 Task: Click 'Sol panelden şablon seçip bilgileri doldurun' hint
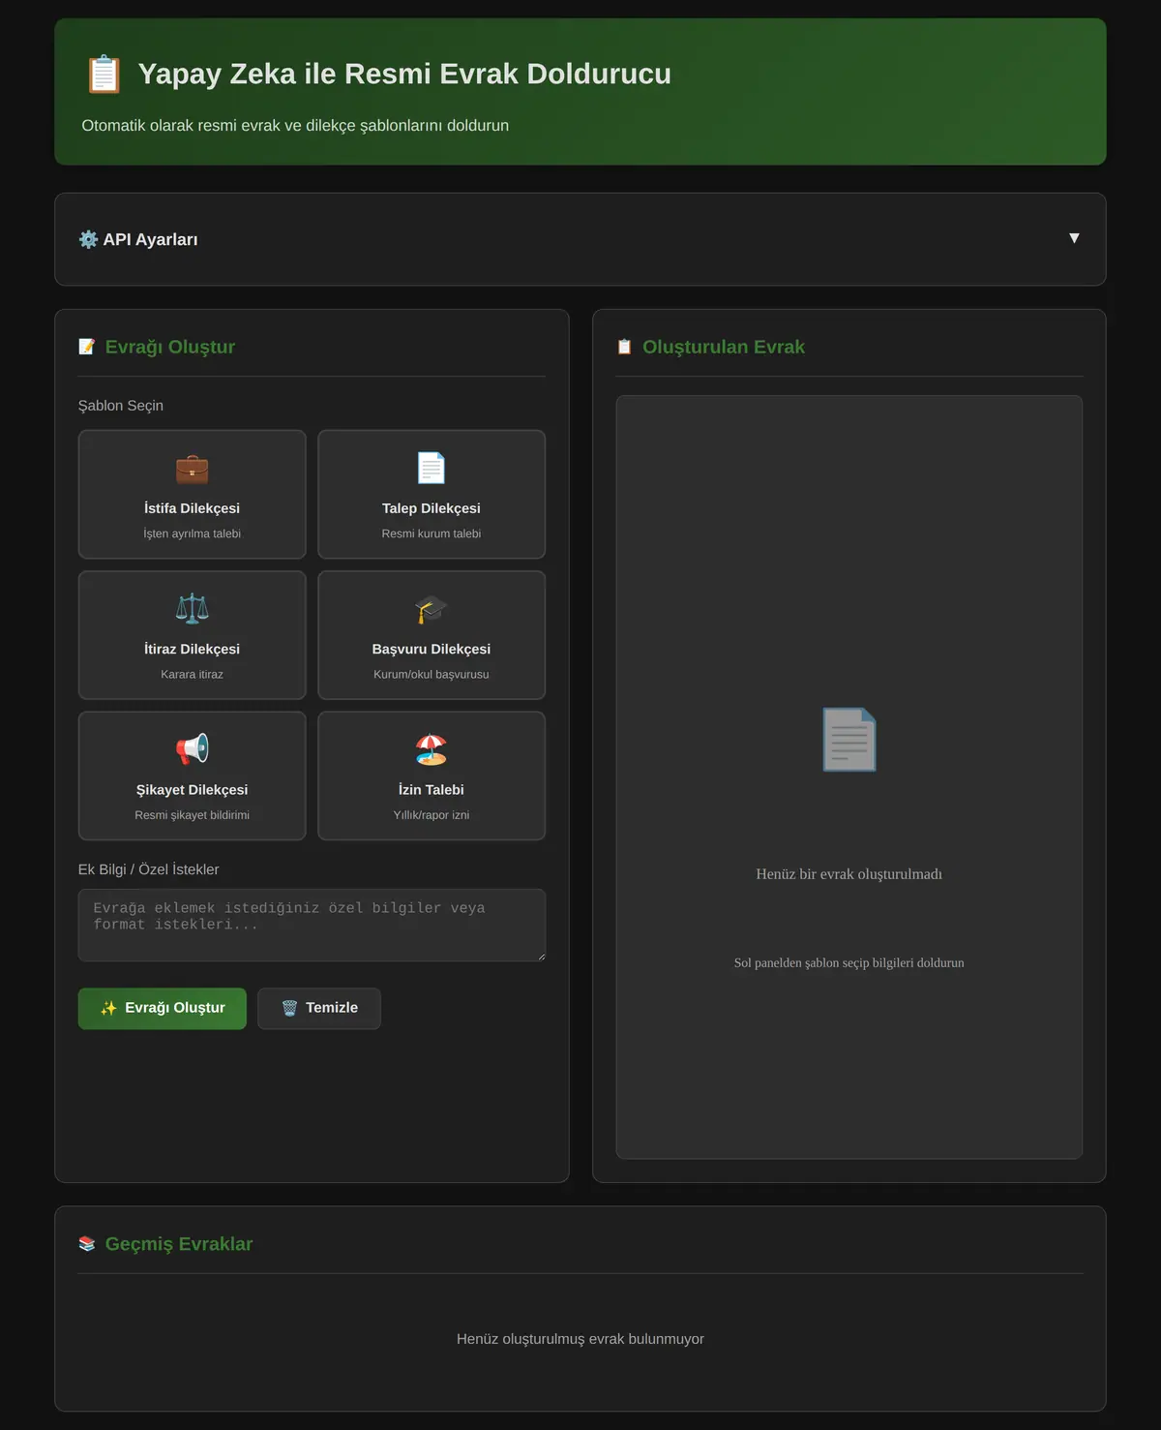pos(849,962)
